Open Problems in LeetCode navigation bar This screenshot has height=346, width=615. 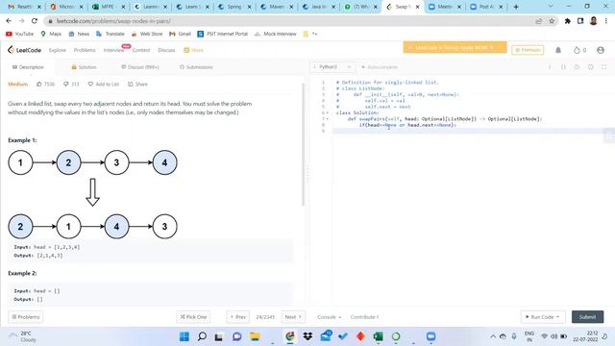pyautogui.click(x=85, y=50)
